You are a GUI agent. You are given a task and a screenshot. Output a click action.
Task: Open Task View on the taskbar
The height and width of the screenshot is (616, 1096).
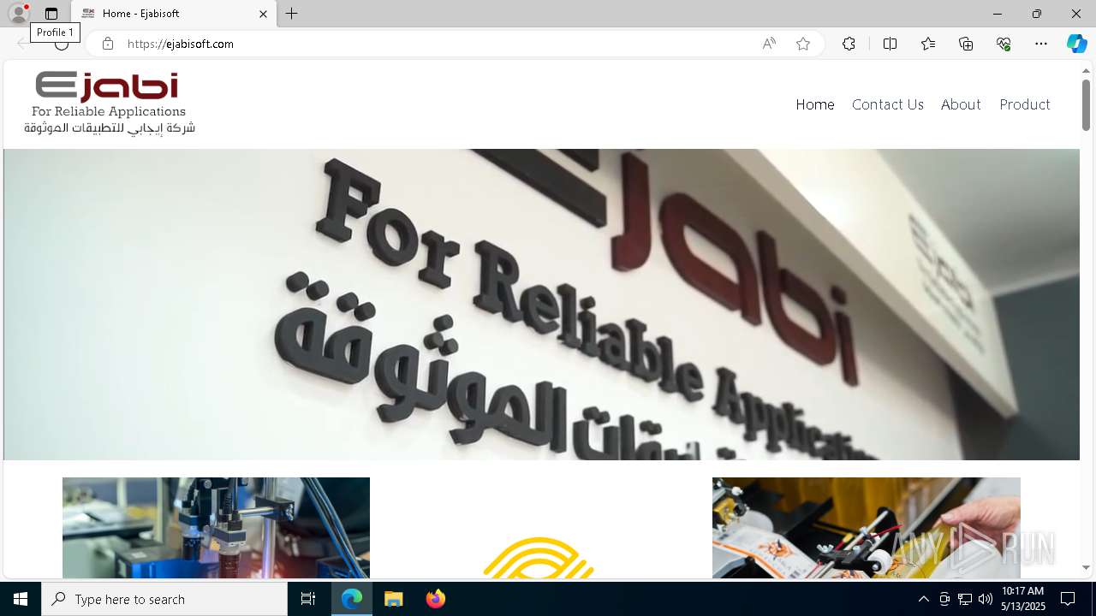[308, 599]
